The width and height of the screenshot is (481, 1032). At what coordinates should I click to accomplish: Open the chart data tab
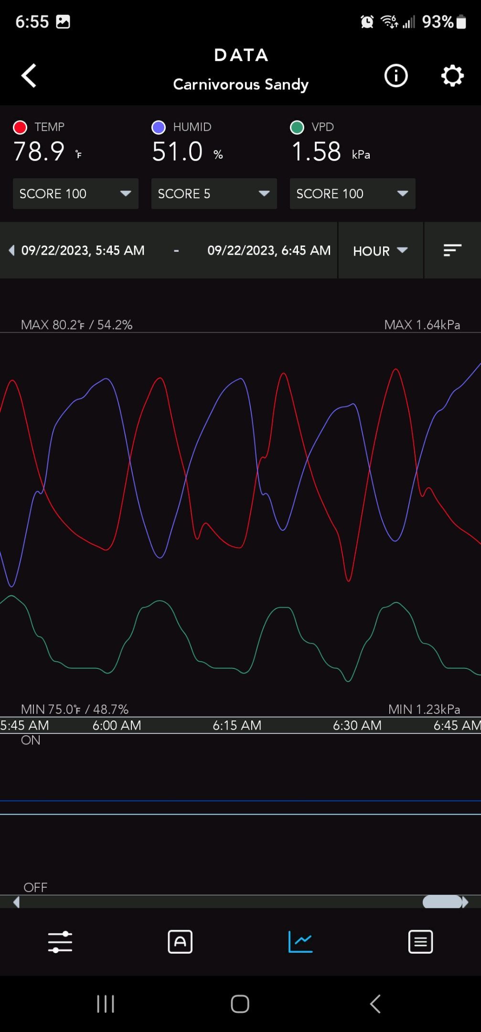tap(300, 942)
